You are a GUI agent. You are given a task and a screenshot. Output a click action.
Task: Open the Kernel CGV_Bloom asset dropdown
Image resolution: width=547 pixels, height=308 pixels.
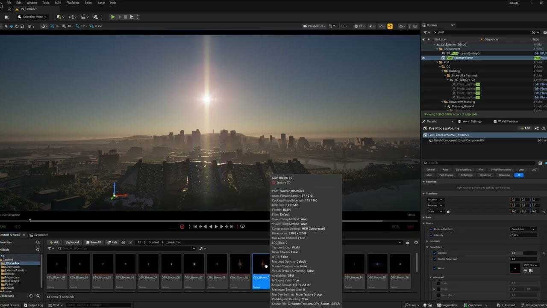point(530,265)
